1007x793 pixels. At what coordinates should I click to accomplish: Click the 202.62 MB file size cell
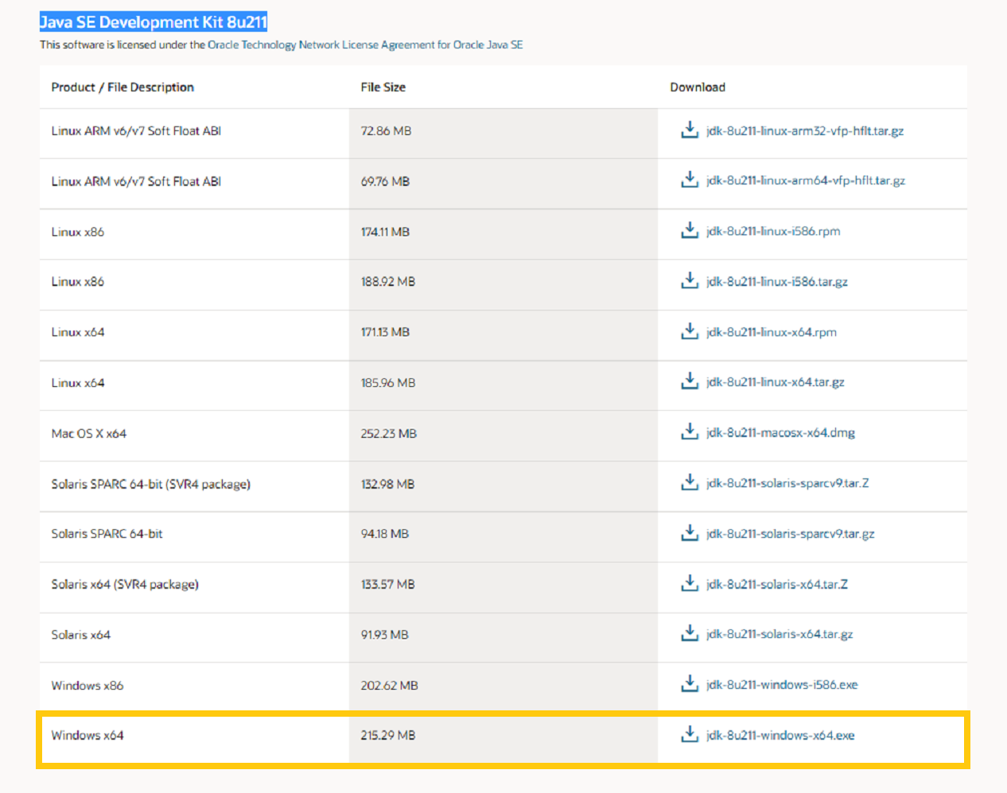[x=503, y=686]
